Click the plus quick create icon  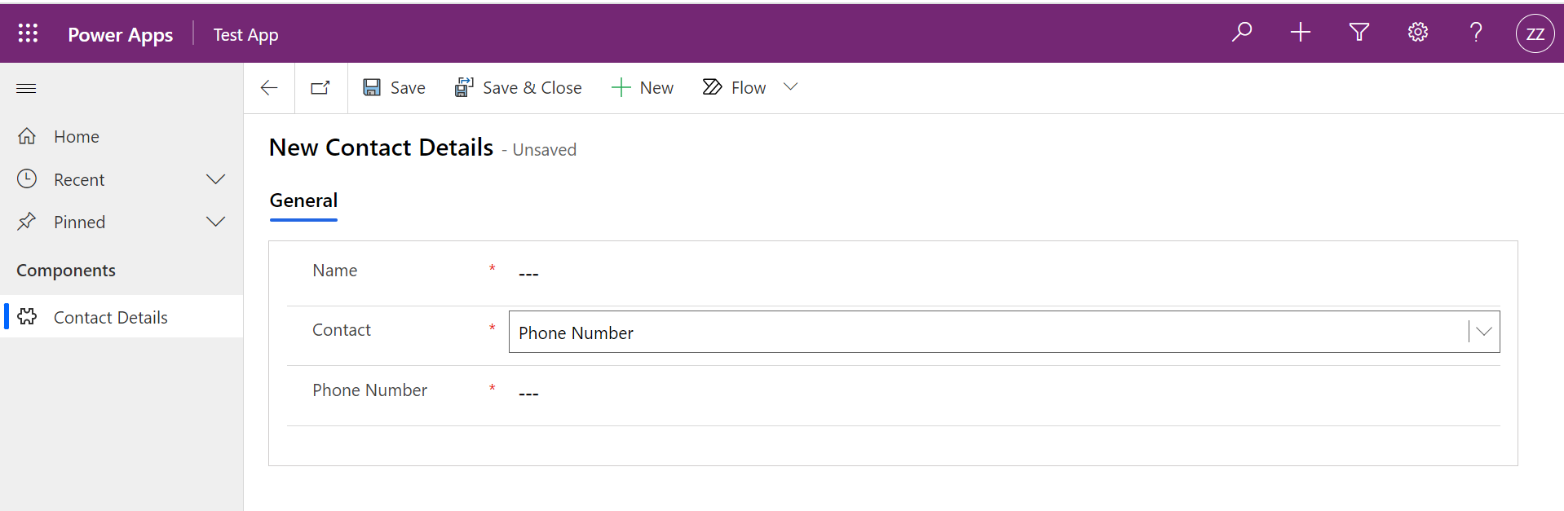1301,33
